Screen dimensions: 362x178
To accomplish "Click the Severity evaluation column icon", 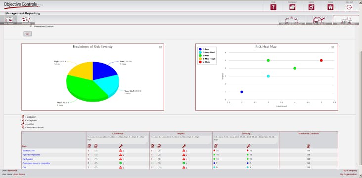I will (x=216, y=146).
